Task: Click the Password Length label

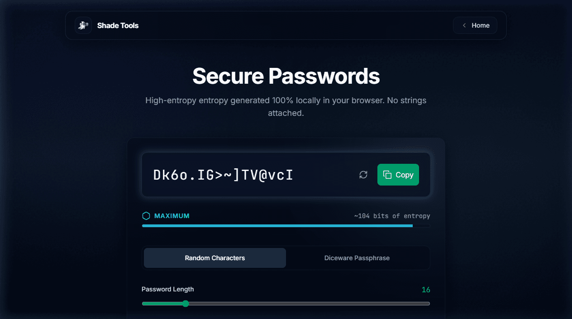Action: pyautogui.click(x=168, y=289)
